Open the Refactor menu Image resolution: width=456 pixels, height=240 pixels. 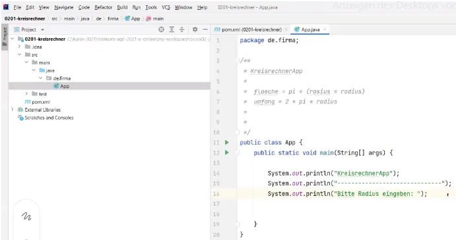pos(103,7)
